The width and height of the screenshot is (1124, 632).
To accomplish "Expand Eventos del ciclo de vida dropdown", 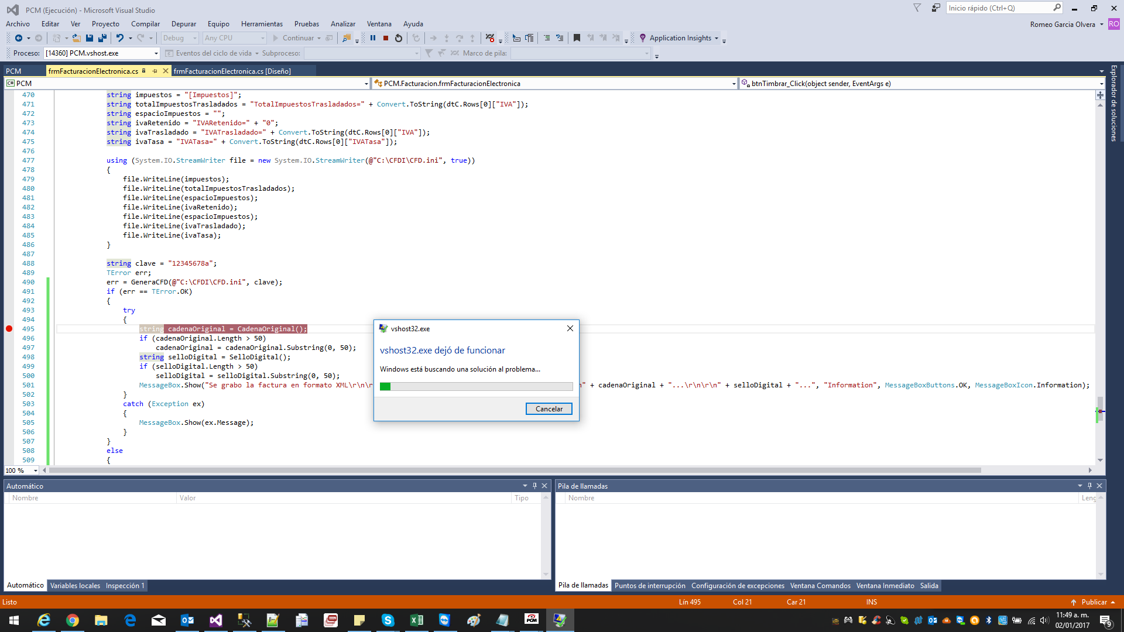I will point(256,53).
